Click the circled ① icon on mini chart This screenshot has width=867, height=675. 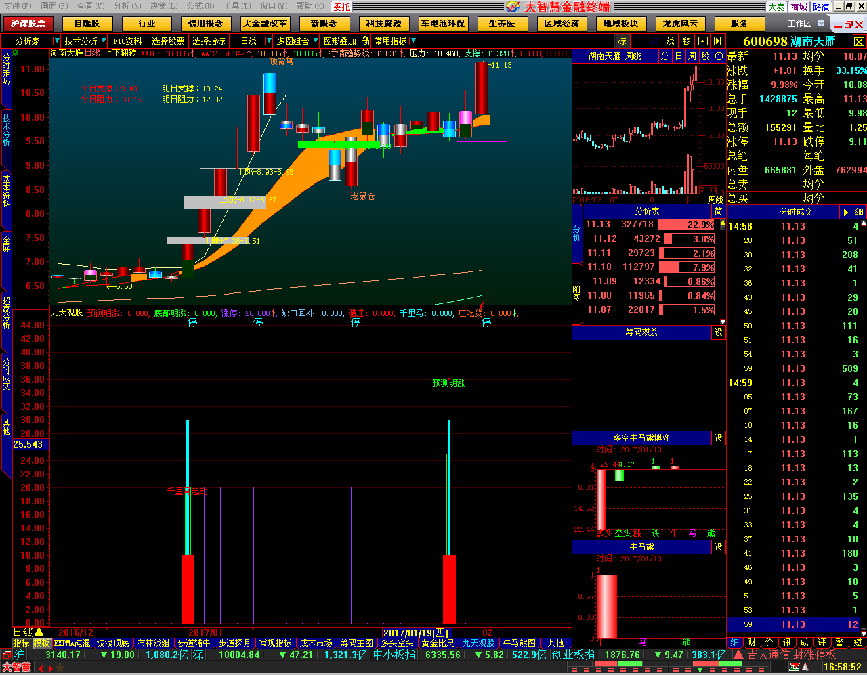(719, 56)
